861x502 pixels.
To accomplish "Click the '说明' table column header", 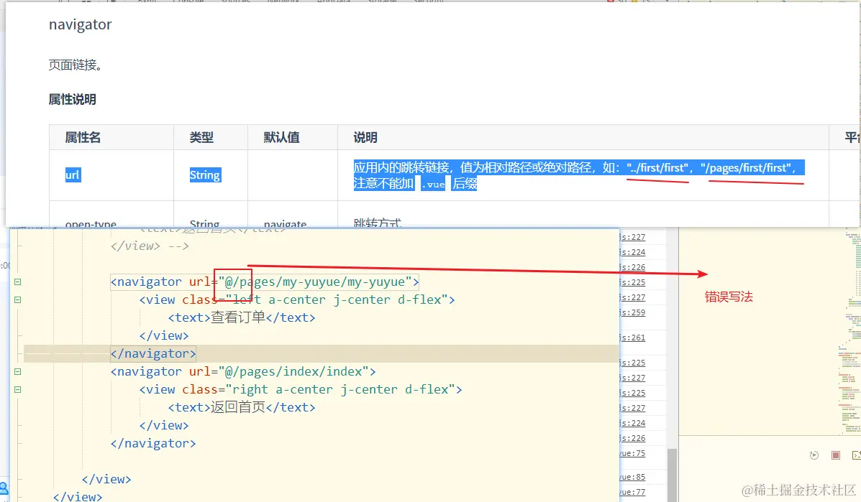I will coord(365,138).
